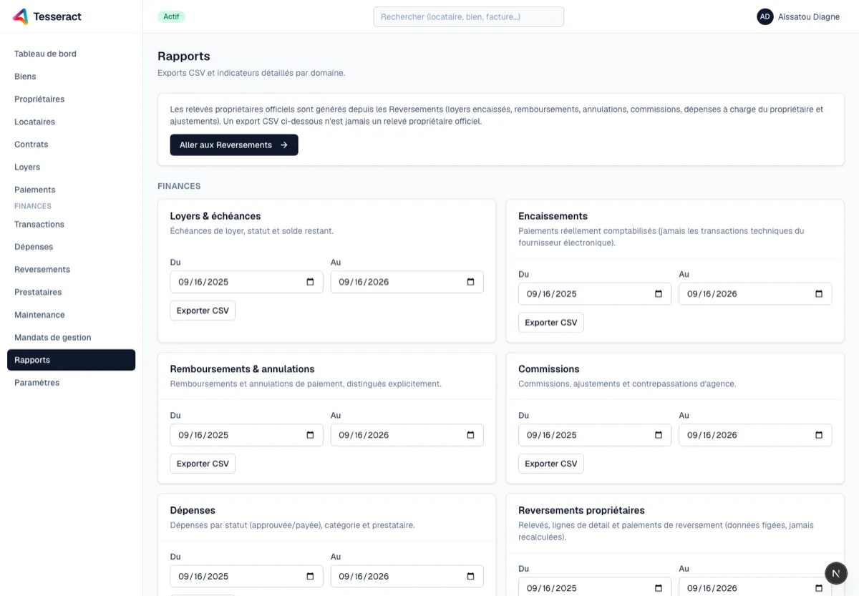The image size is (859, 596).
Task: Open calendar picker for Remboursements & annulations Au date
Action: click(x=470, y=435)
